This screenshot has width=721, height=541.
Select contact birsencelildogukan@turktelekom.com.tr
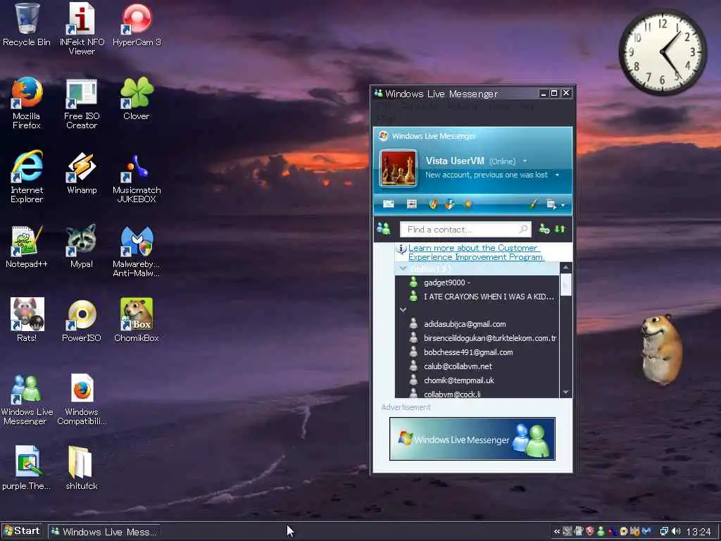[477, 338]
